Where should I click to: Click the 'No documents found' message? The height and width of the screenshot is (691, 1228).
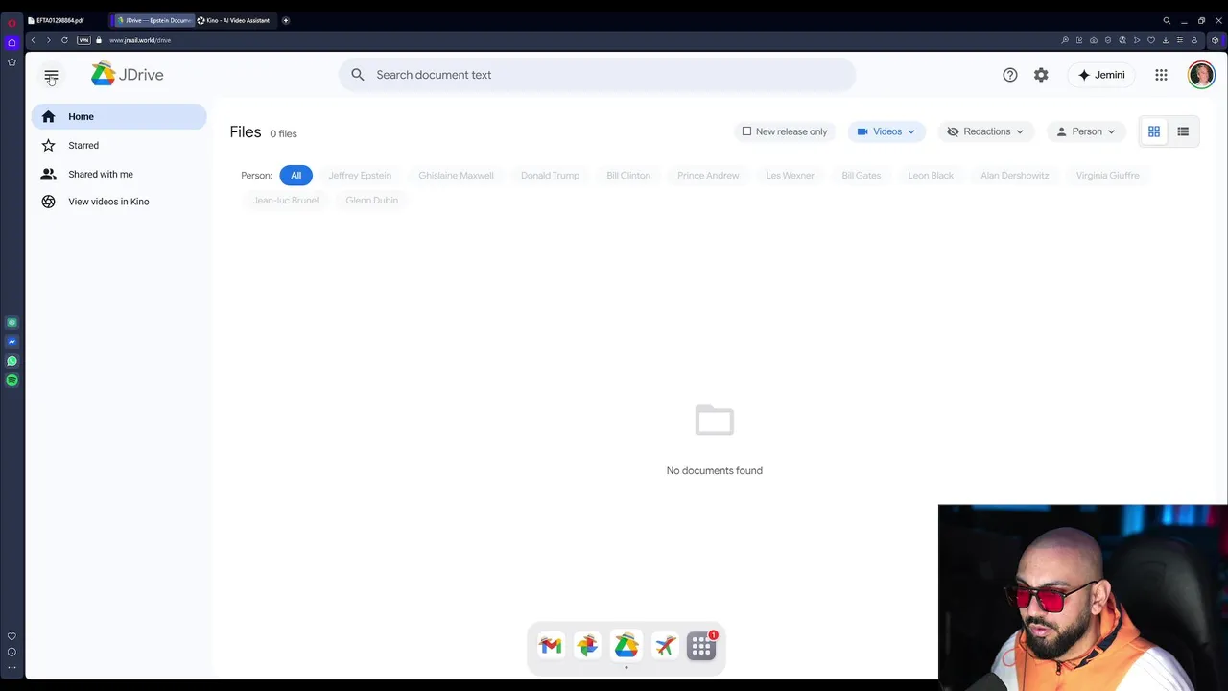pyautogui.click(x=715, y=470)
